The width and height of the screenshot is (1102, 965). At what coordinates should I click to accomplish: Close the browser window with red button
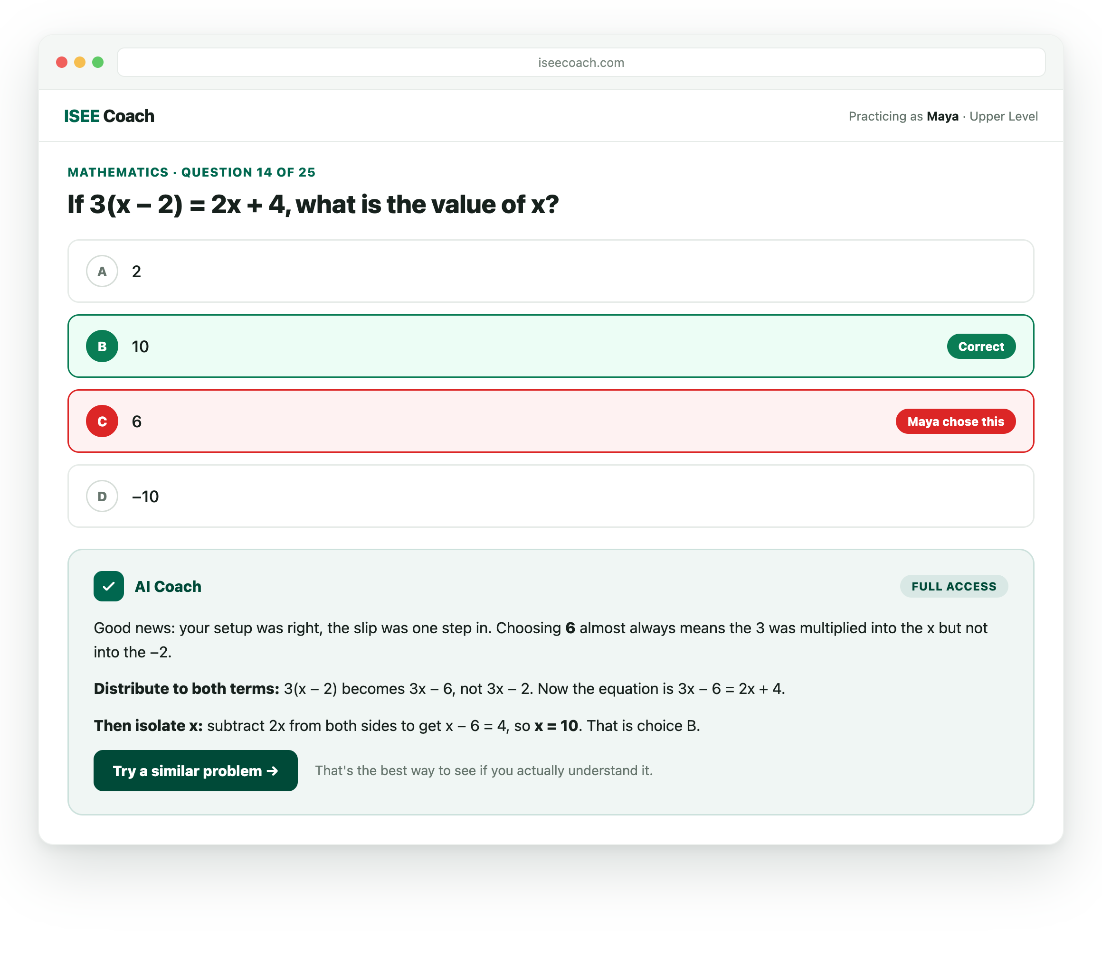tap(62, 63)
